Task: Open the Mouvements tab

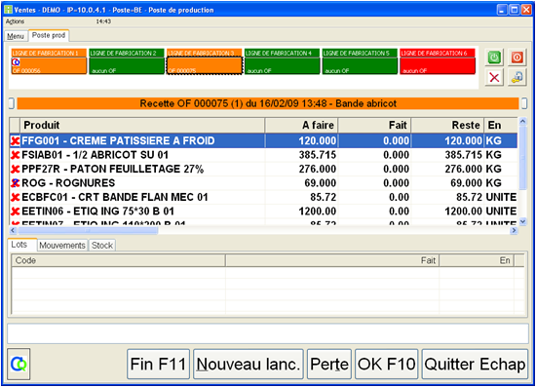Action: (x=61, y=245)
